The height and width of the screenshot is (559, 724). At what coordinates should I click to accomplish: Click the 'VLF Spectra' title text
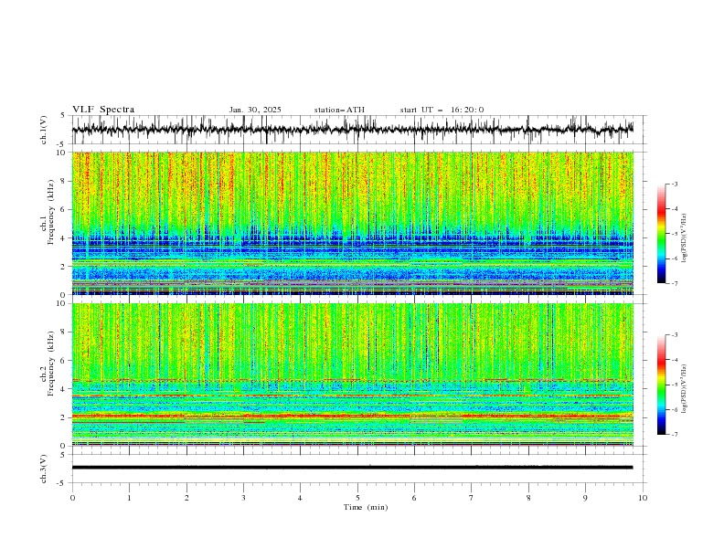tap(103, 110)
